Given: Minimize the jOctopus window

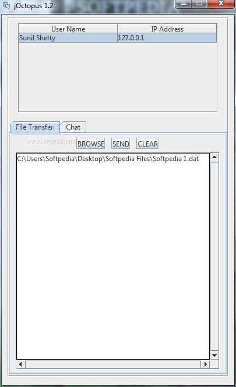Looking at the screenshot, I should click(184, 4).
